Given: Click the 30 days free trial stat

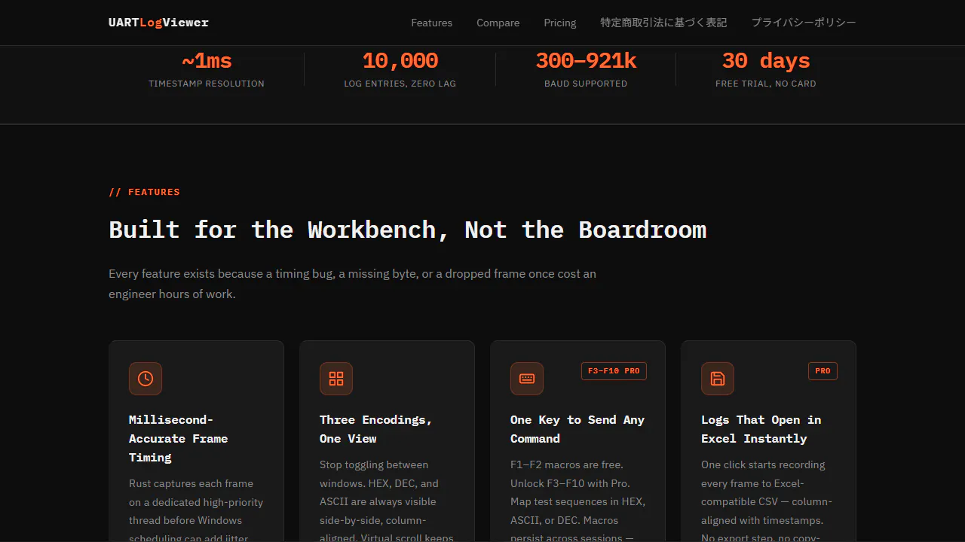Looking at the screenshot, I should (x=766, y=69).
